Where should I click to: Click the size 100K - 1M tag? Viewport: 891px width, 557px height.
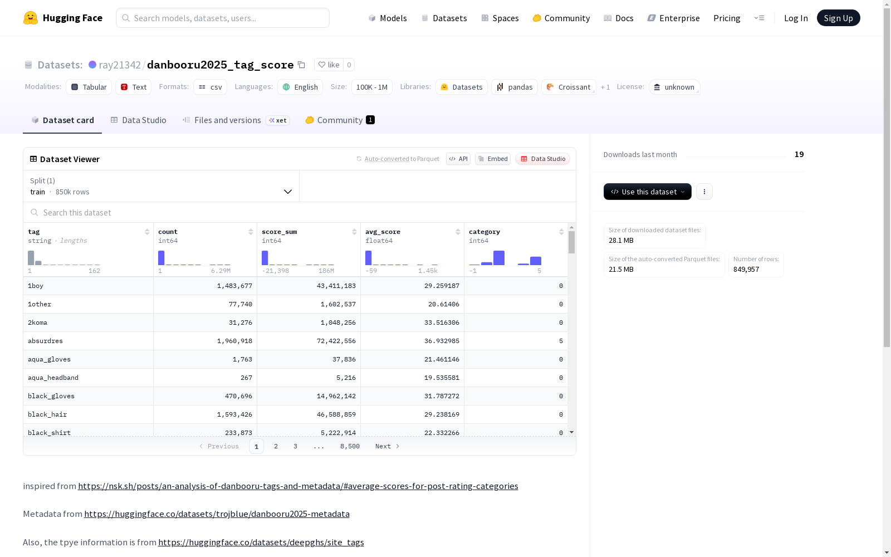pyautogui.click(x=371, y=87)
